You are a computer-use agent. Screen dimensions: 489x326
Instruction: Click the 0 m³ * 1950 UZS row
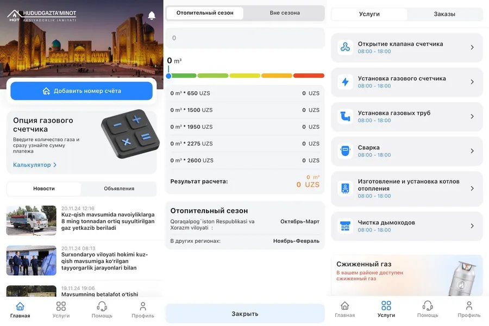245,127
